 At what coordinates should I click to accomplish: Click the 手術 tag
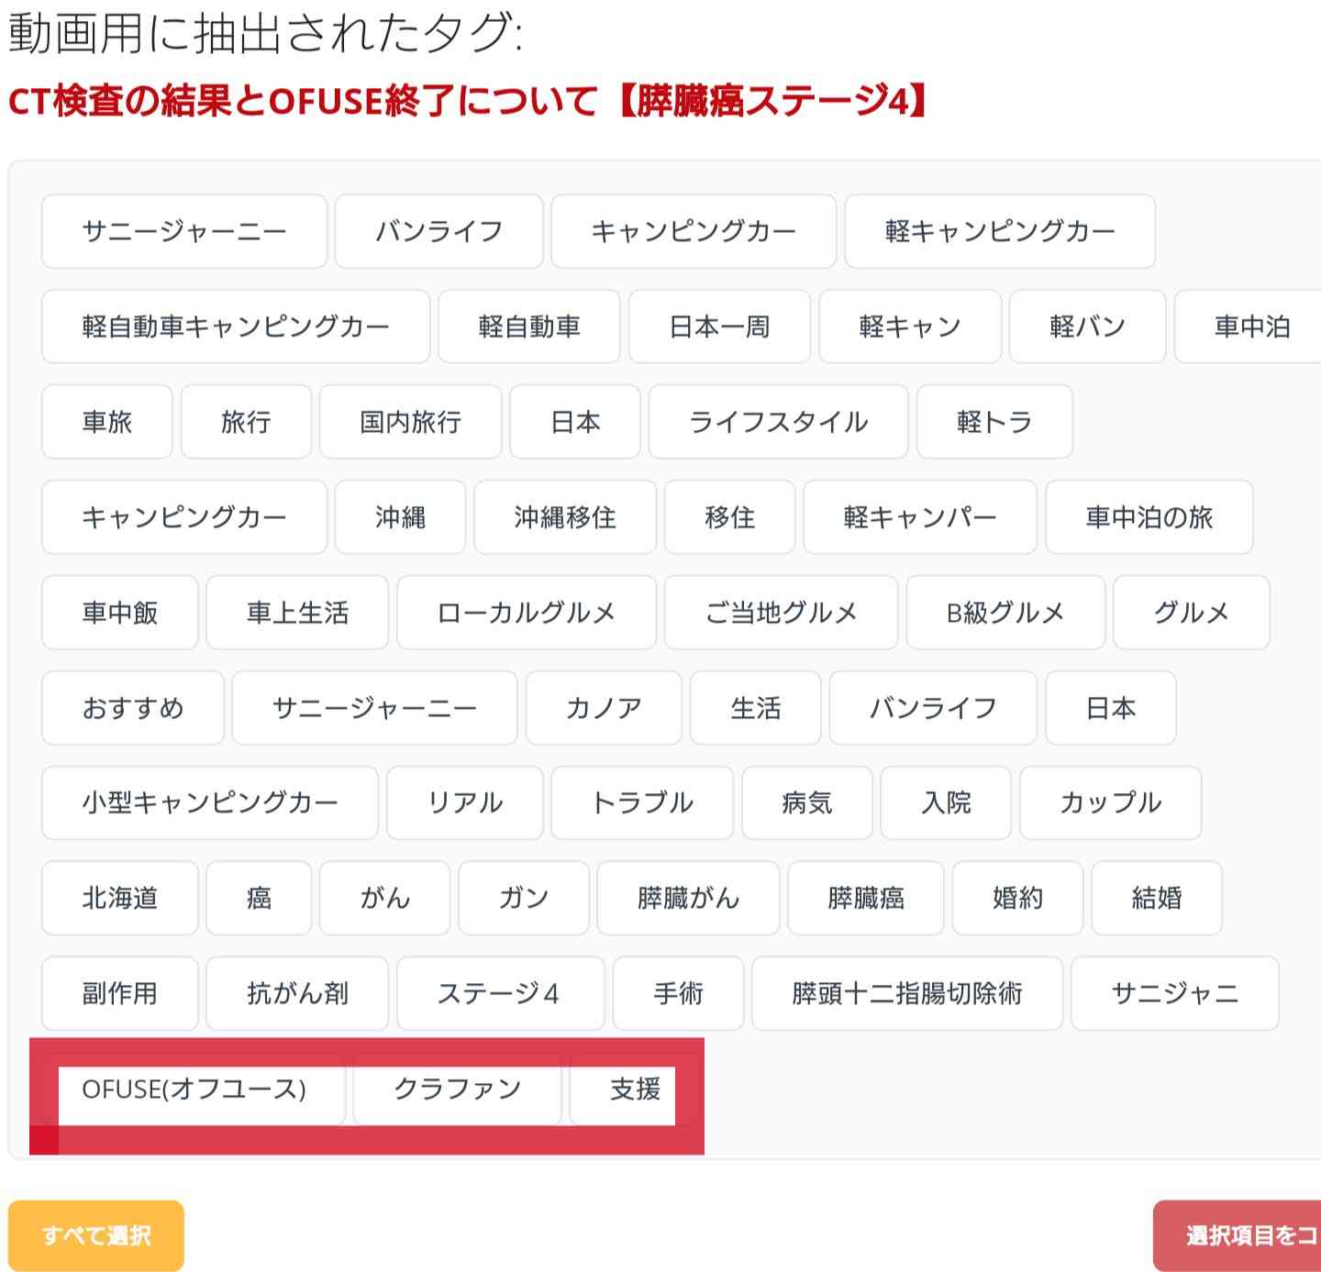[x=679, y=993]
